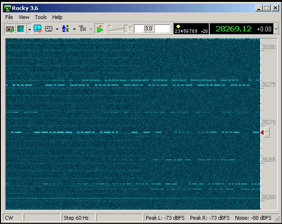
Task: Open the Tools menu
Action: point(41,17)
